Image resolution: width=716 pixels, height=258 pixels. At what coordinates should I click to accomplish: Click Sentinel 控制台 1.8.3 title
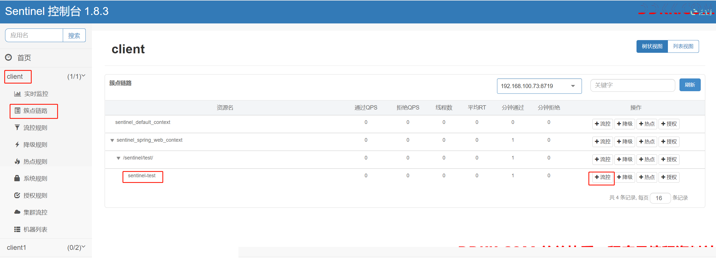(x=57, y=11)
